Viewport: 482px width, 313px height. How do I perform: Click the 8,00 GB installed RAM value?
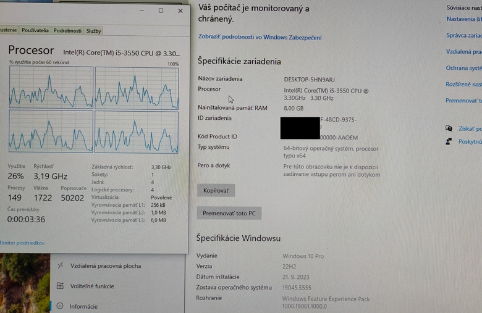point(294,109)
